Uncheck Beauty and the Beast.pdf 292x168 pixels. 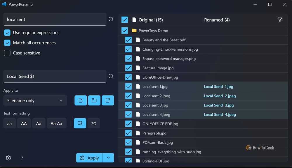pyautogui.click(x=128, y=40)
